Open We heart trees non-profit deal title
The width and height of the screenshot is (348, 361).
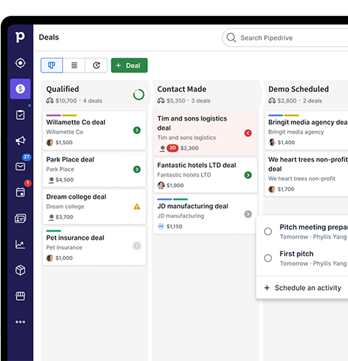click(308, 164)
